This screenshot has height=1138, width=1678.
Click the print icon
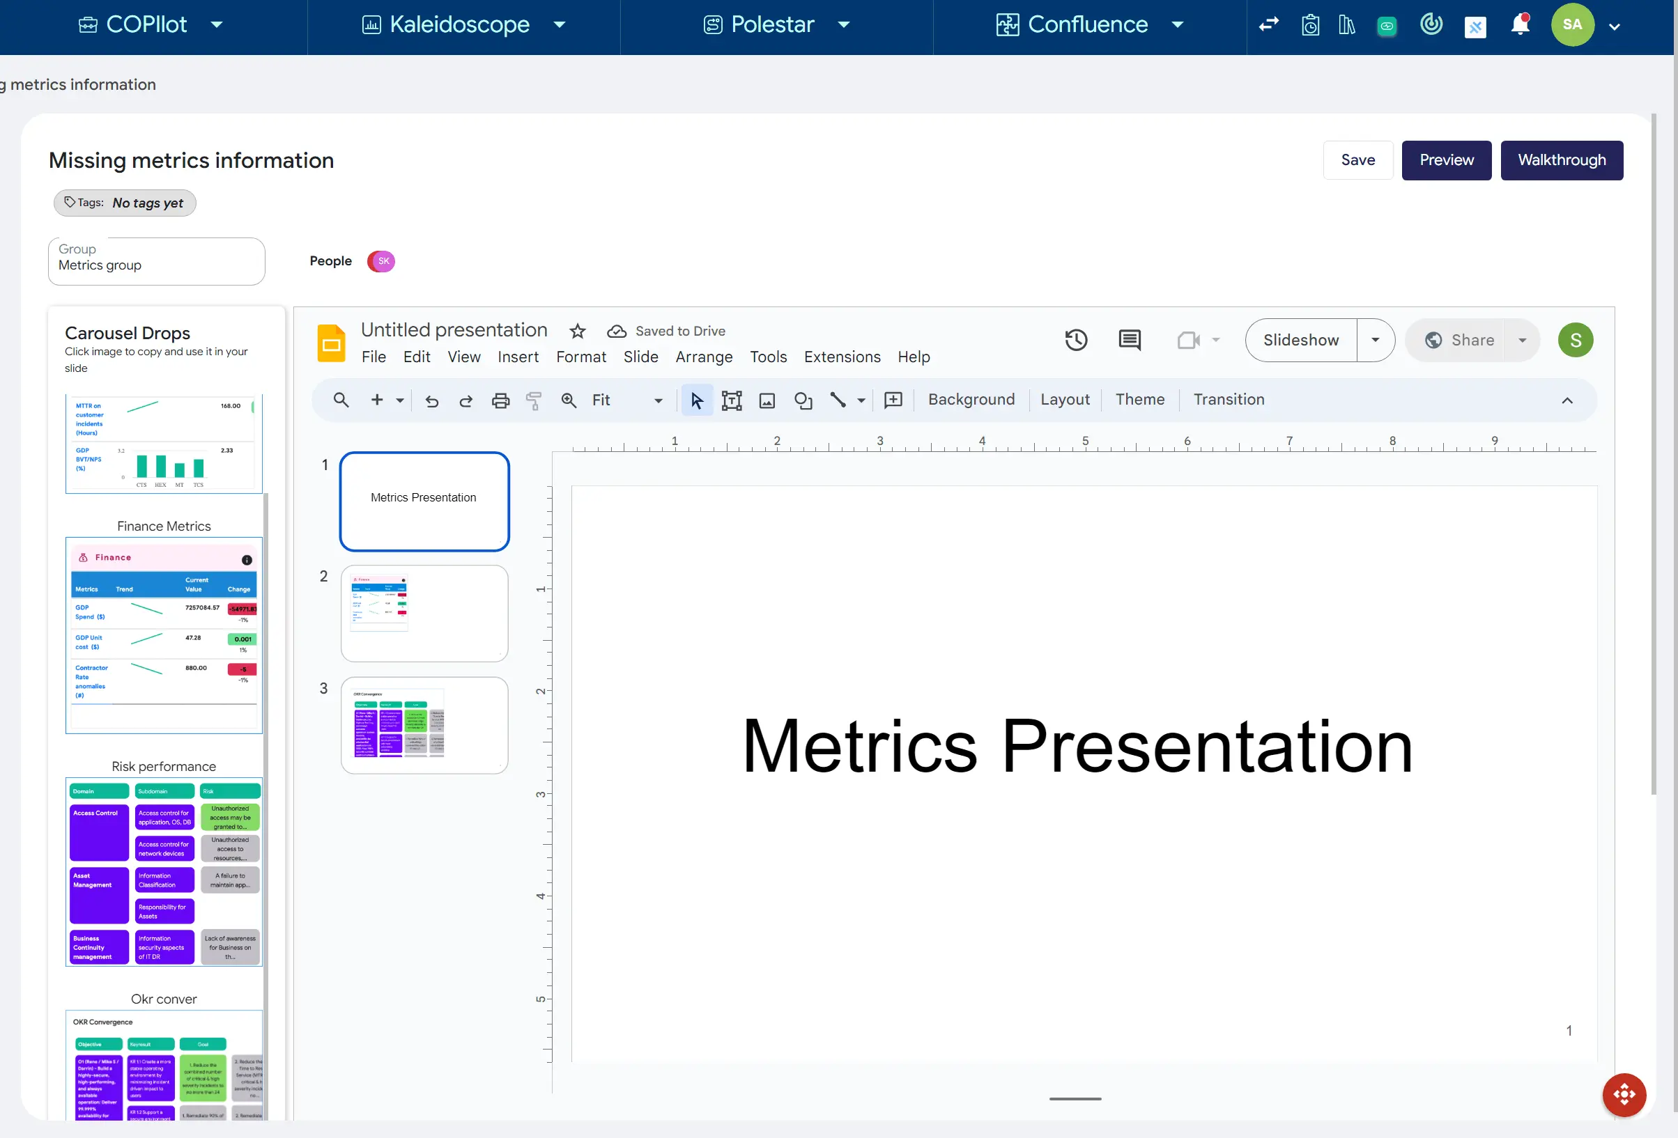pyautogui.click(x=500, y=400)
